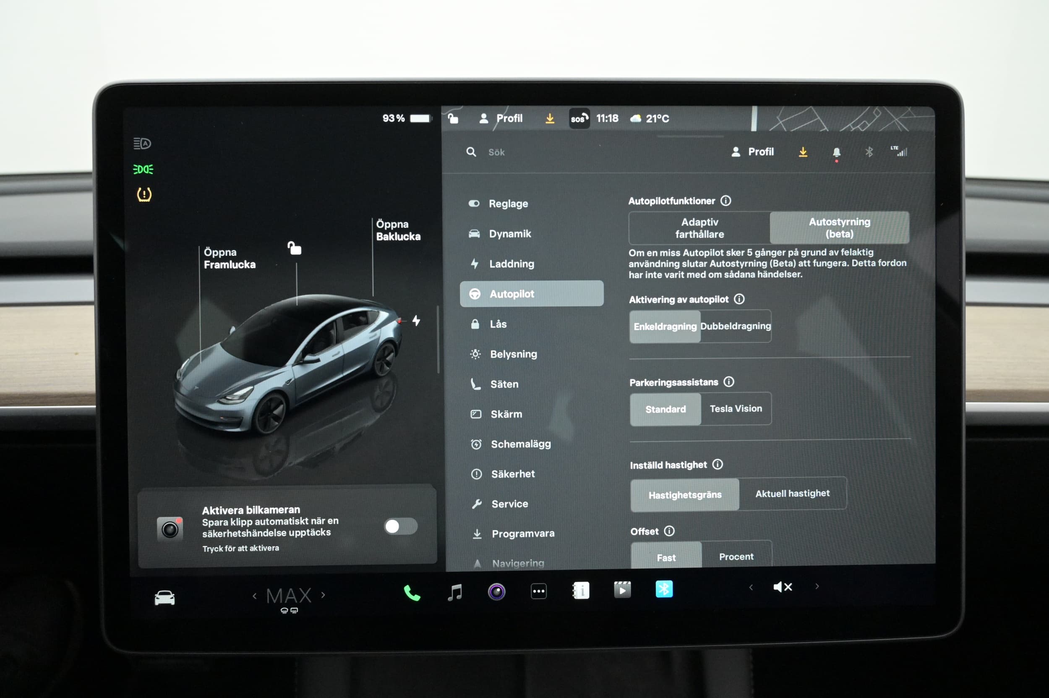The height and width of the screenshot is (698, 1049).
Task: Lower volume with left chevron
Action: point(751,588)
